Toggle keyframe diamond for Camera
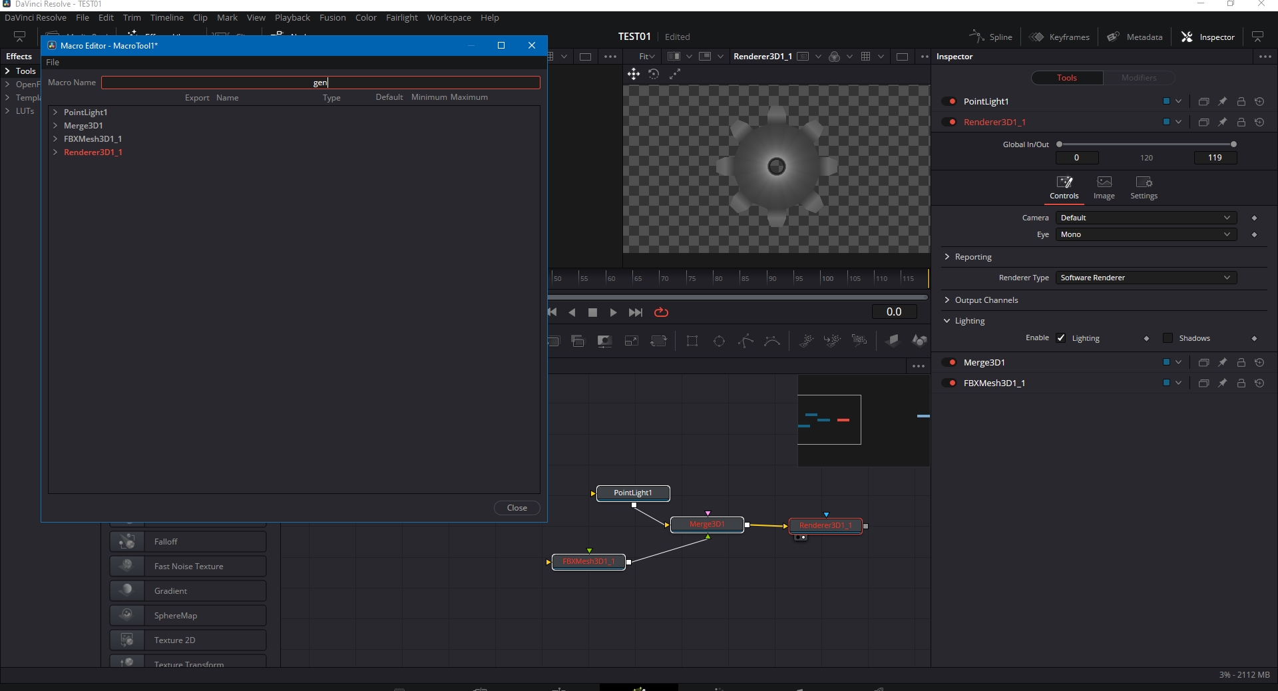This screenshot has height=691, width=1278. point(1254,218)
